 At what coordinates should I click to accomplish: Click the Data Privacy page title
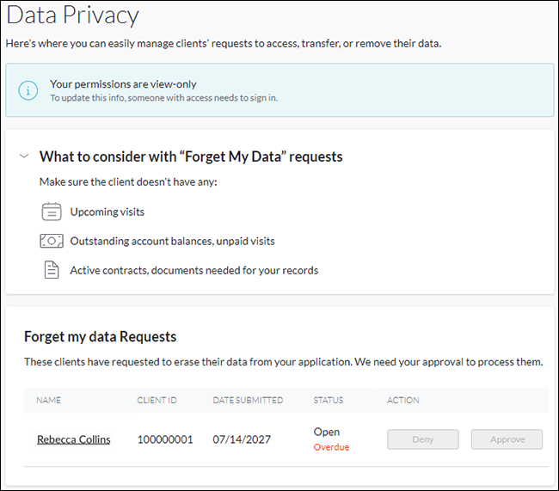point(73,15)
